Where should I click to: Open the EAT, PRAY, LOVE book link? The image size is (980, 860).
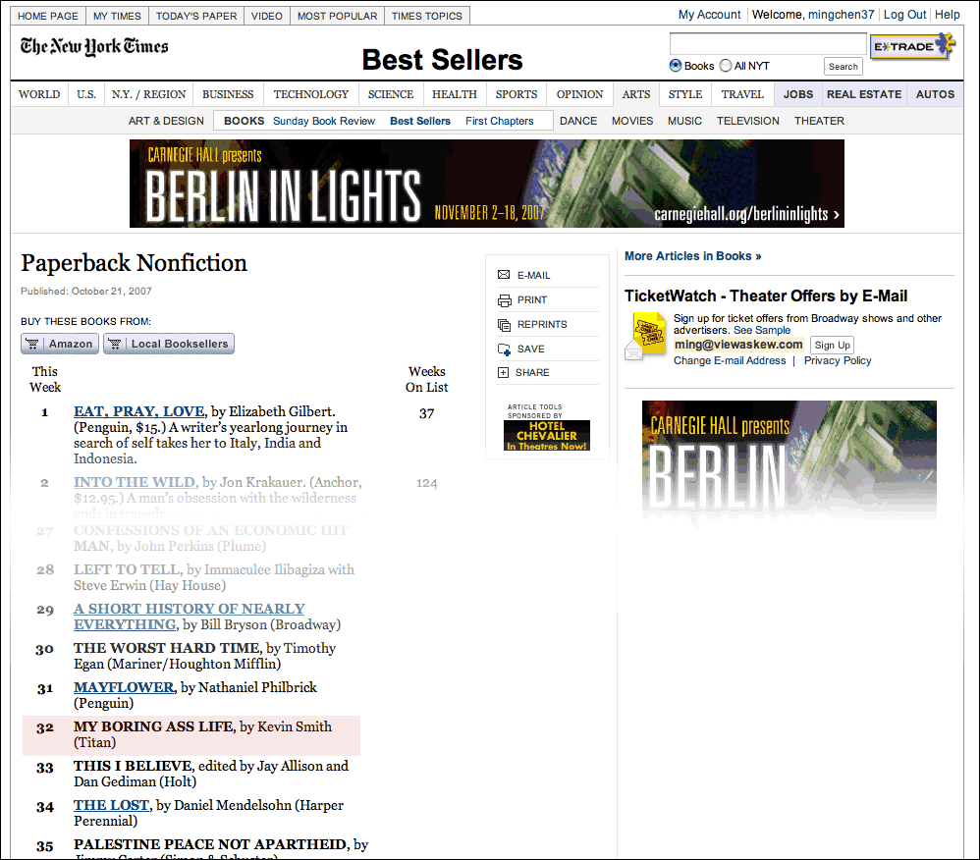pyautogui.click(x=138, y=412)
